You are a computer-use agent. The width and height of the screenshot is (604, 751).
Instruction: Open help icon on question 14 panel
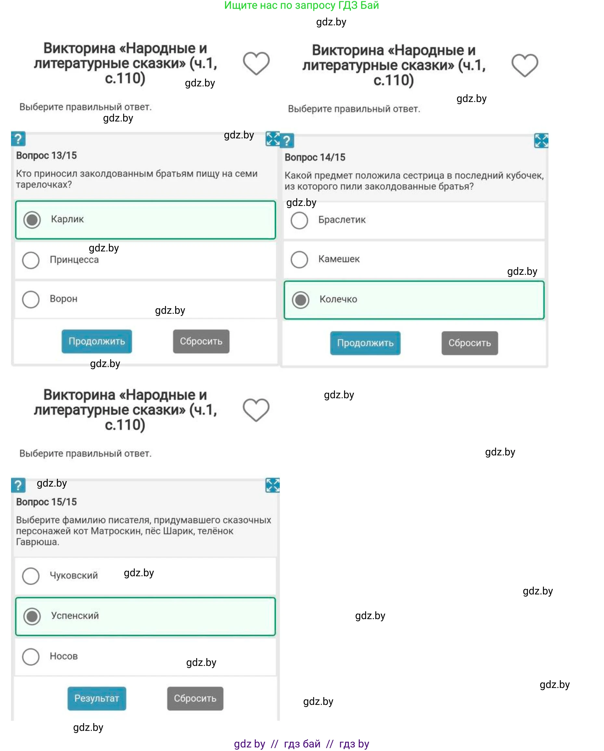point(287,141)
